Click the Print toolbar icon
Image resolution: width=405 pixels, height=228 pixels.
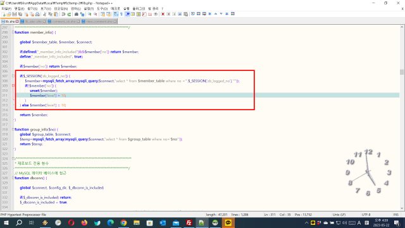pos(37,14)
